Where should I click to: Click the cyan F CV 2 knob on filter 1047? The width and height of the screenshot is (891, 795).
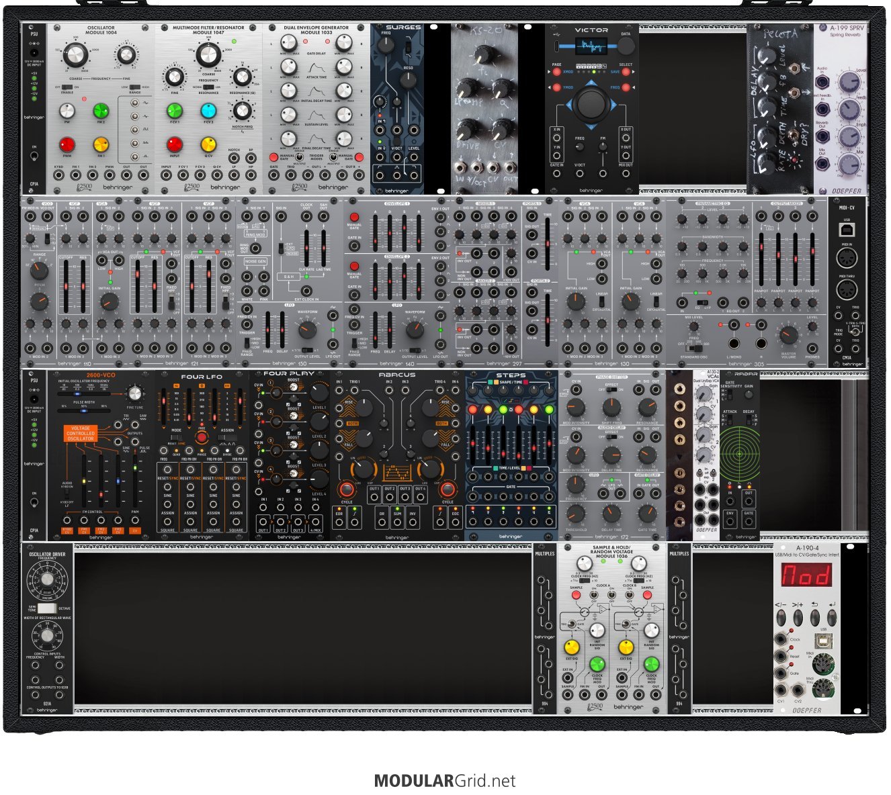pos(208,111)
